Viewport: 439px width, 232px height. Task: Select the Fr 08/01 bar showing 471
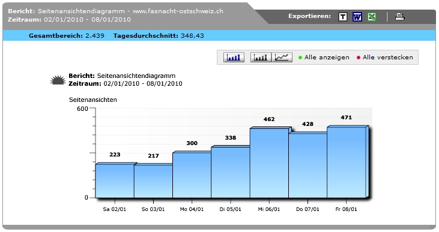tap(347, 162)
